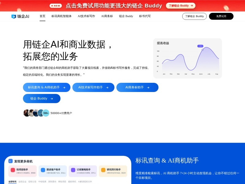Viewport: 245px width, 184px height.
Task: Select the 找项目助手 card
Action: point(22,171)
